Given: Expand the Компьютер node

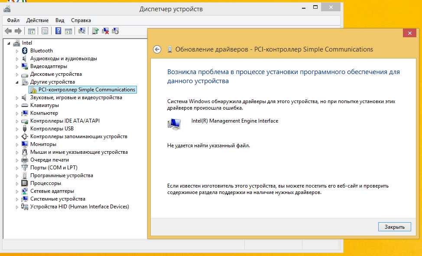Looking at the screenshot, I should (17, 113).
